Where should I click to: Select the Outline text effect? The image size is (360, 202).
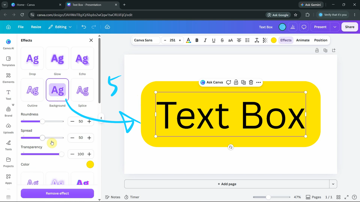point(32,90)
